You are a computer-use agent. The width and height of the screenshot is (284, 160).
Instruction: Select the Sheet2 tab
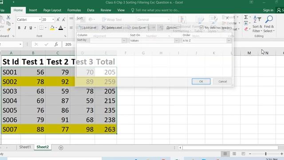tap(43, 147)
